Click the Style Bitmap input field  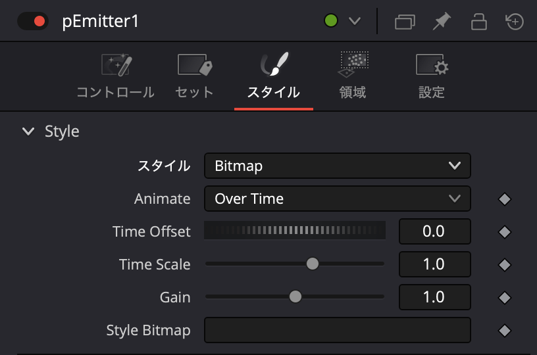click(338, 330)
